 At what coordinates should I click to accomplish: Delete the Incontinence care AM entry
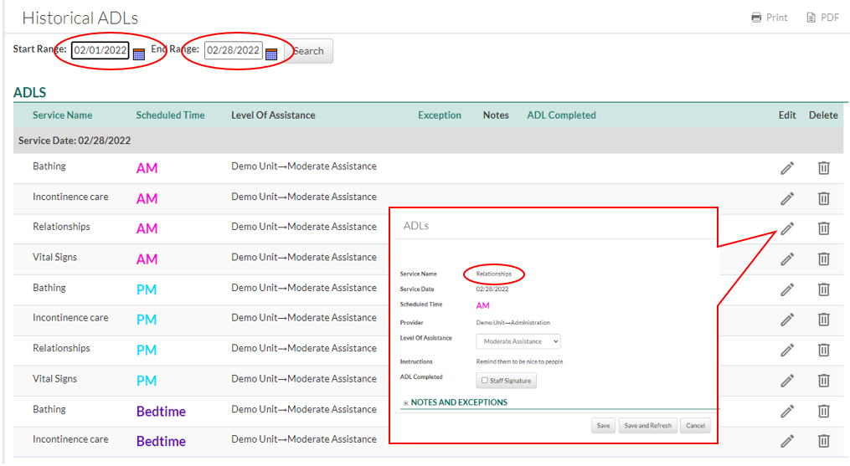(x=823, y=198)
